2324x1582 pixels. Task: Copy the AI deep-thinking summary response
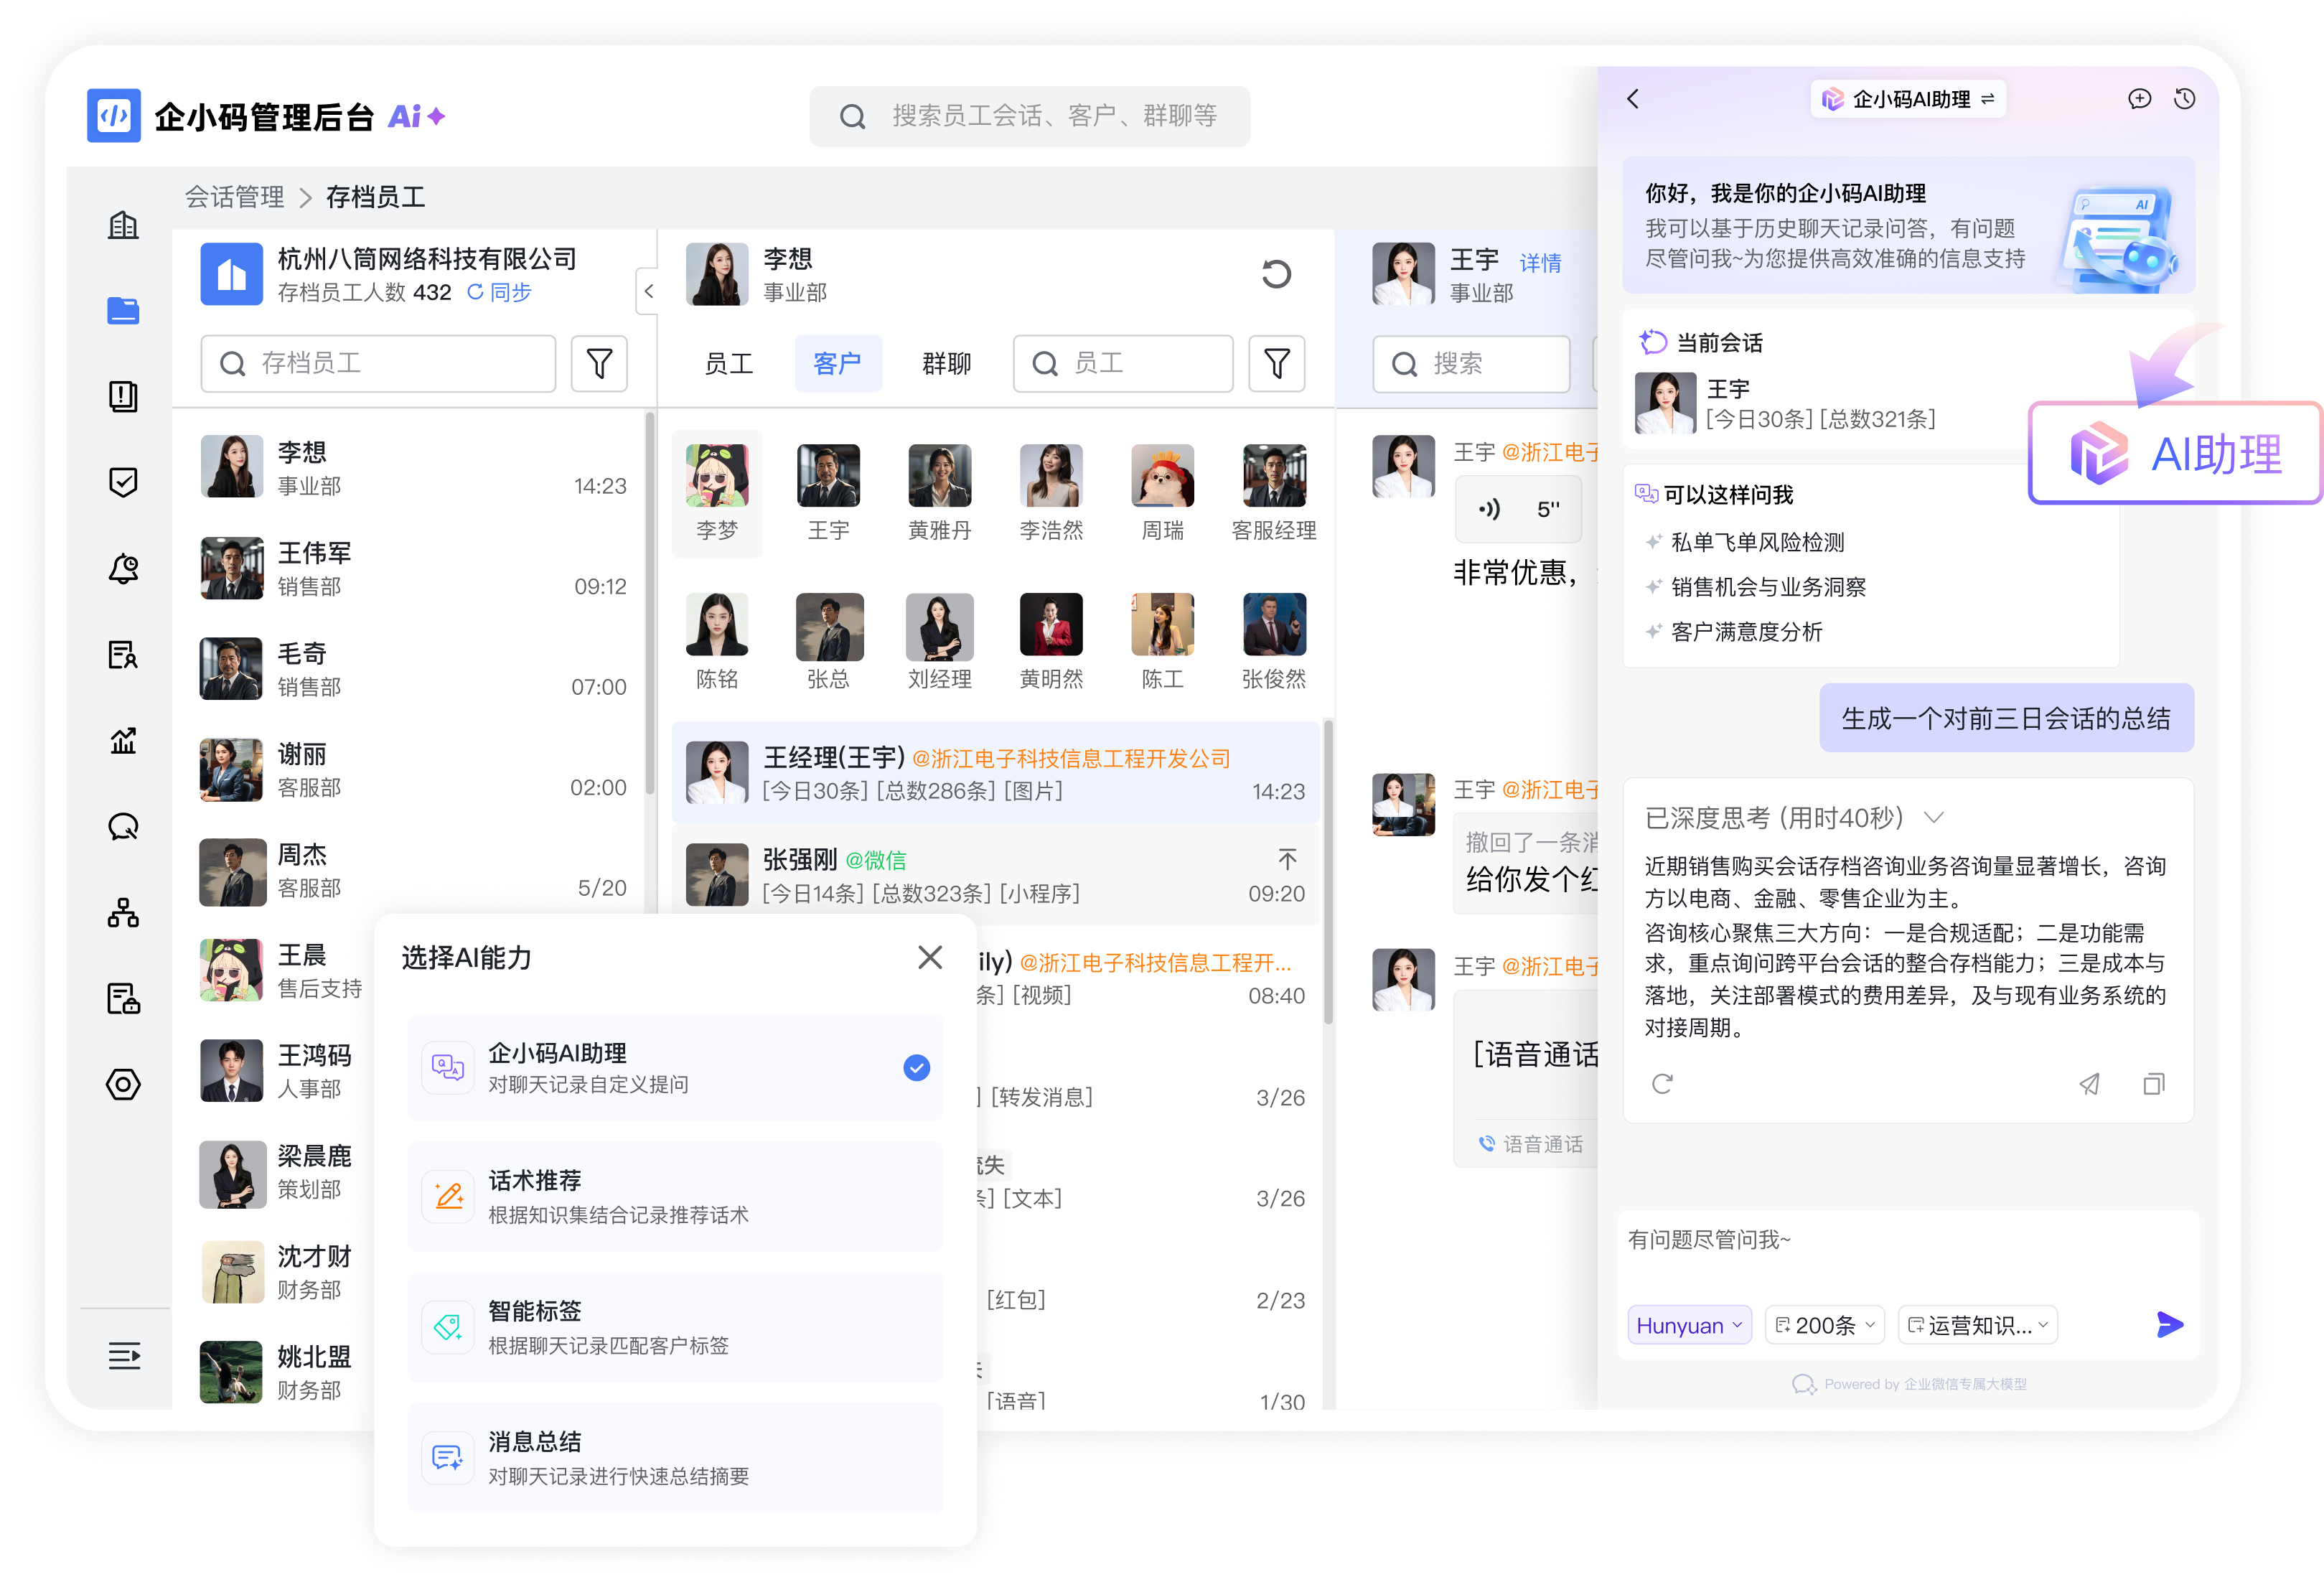point(2154,1084)
